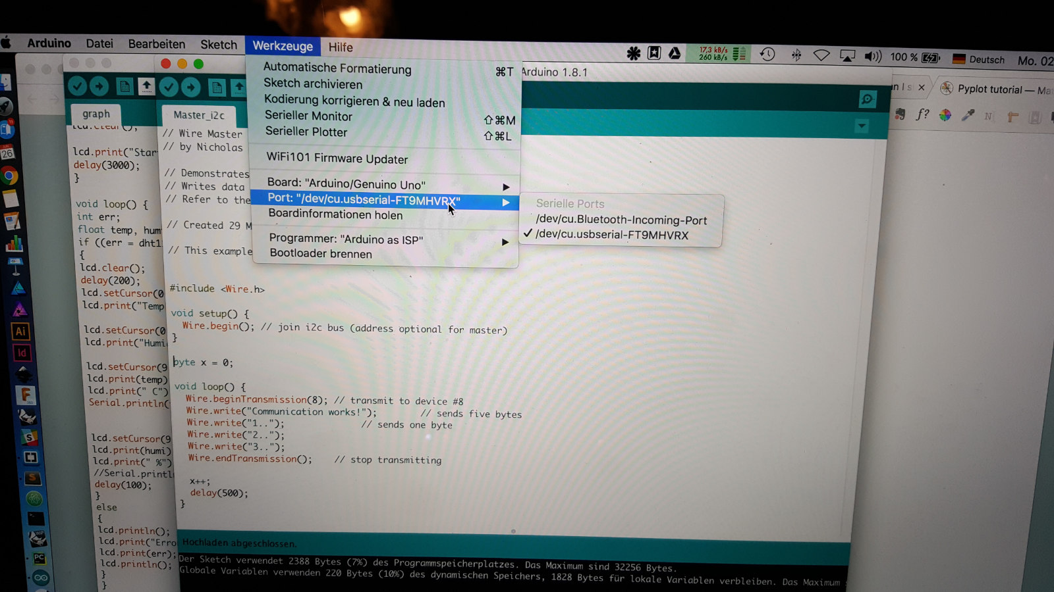The height and width of the screenshot is (592, 1054).
Task: Open Adobe InDesign from the Dock
Action: pyautogui.click(x=22, y=353)
